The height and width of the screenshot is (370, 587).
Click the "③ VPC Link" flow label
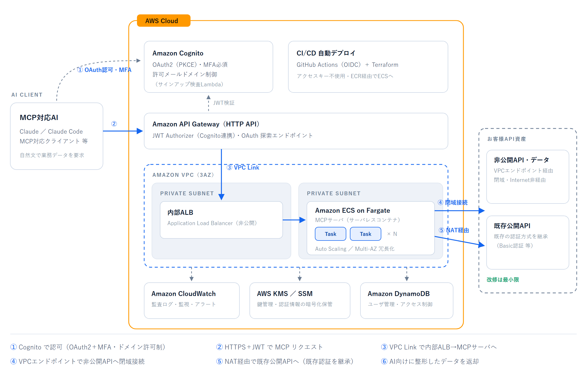(243, 168)
